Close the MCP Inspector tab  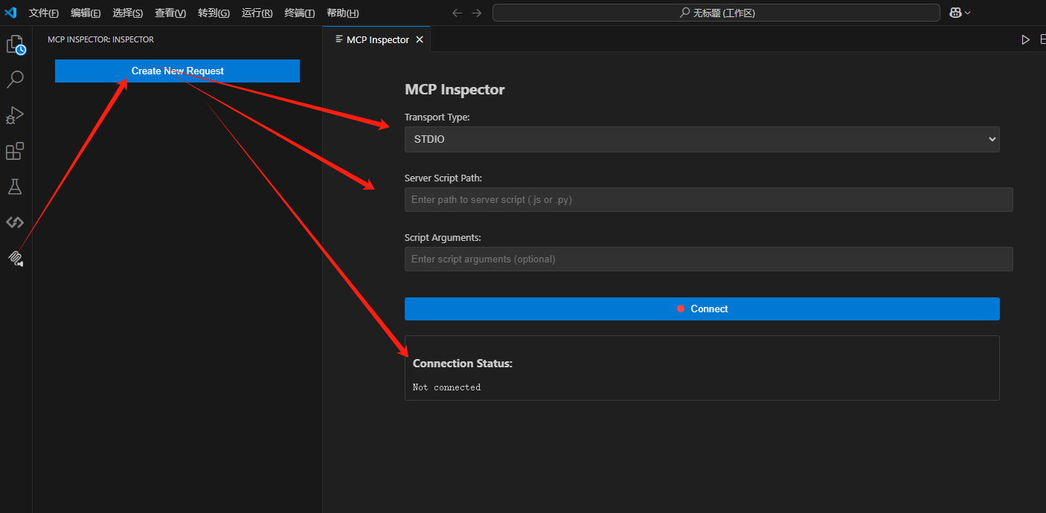tap(420, 39)
